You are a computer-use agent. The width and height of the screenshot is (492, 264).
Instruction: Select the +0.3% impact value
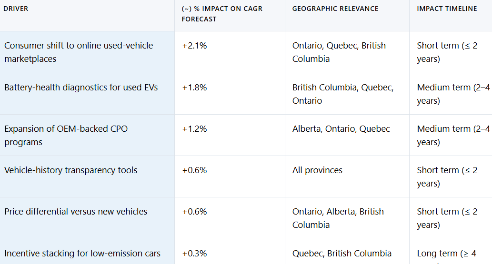tap(194, 254)
